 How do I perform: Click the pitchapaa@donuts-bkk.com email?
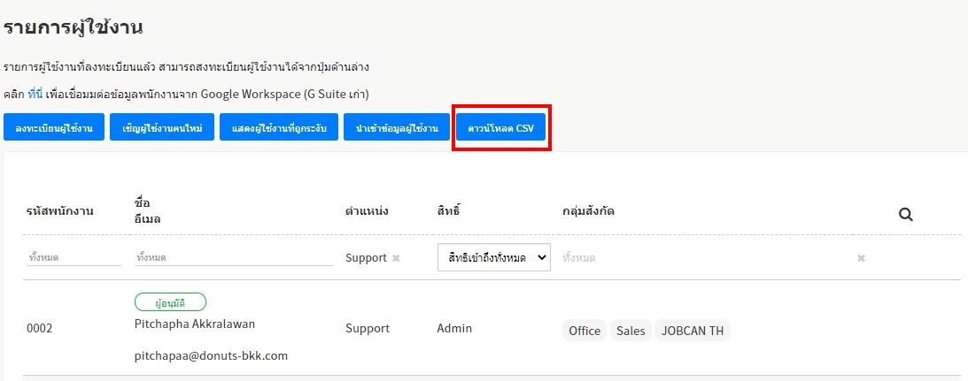[x=212, y=355]
